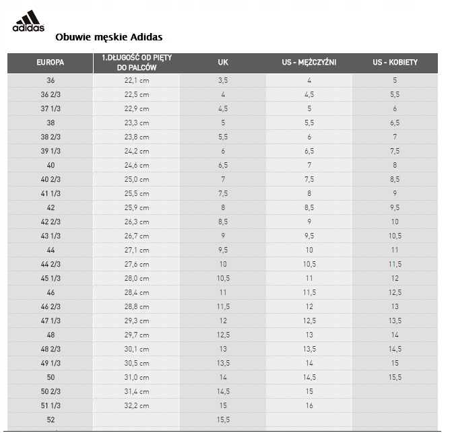Select the 28,0 cm length cell

coord(136,279)
